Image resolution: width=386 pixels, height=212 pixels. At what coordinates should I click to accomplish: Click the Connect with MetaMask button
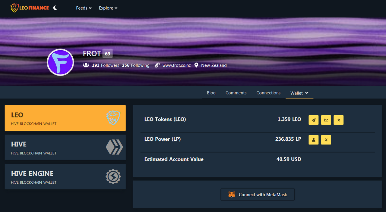coord(258,195)
